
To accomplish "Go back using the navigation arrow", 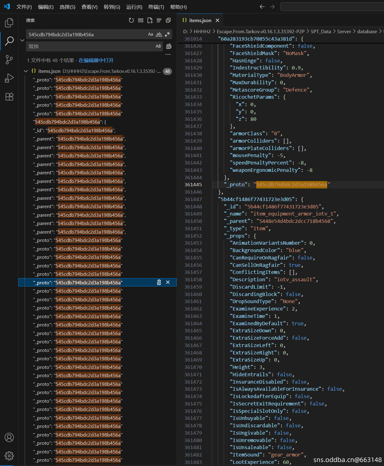I will (262, 7).
